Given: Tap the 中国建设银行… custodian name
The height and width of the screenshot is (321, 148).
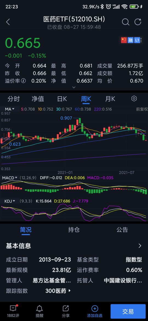Looking at the screenshot, I should (x=123, y=280).
